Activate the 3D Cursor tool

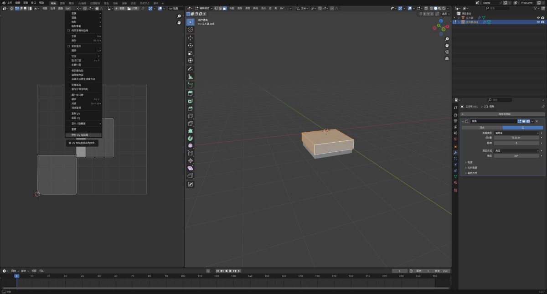pyautogui.click(x=190, y=30)
